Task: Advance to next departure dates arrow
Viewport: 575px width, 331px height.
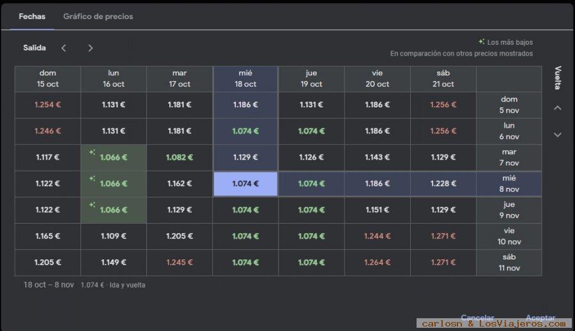Action: (x=90, y=48)
